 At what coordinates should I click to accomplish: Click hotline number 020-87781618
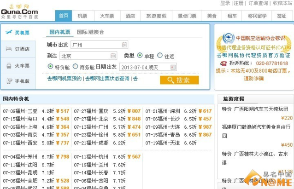click(x=272, y=63)
